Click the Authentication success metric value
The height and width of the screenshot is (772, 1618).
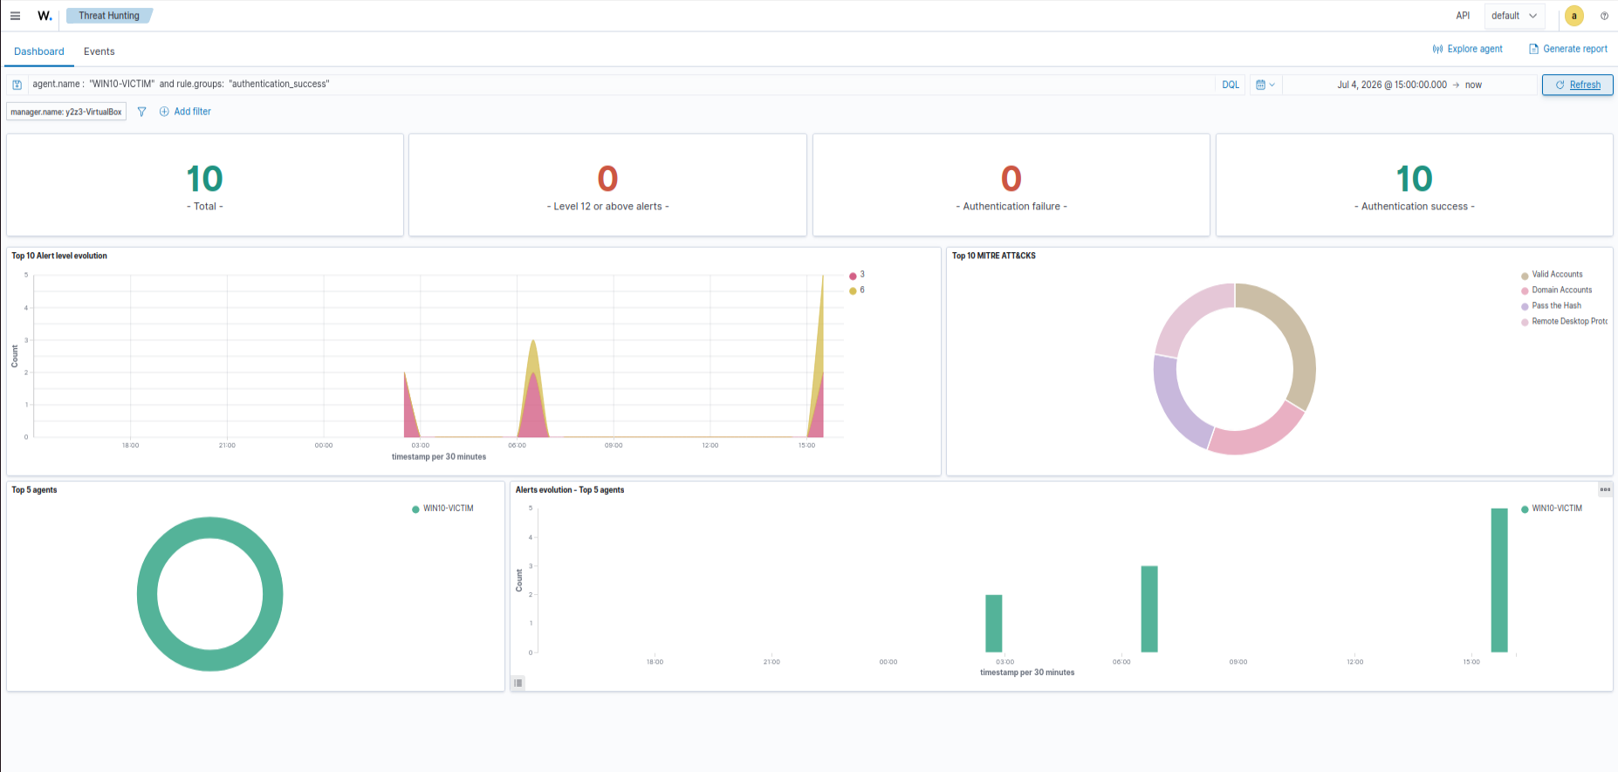(x=1415, y=179)
